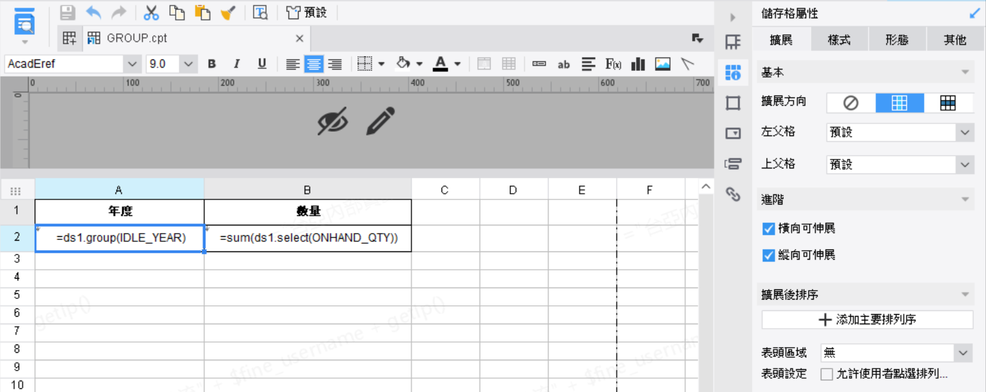Uncheck 縱向可伸展 checkbox
This screenshot has width=986, height=392.
click(x=769, y=255)
